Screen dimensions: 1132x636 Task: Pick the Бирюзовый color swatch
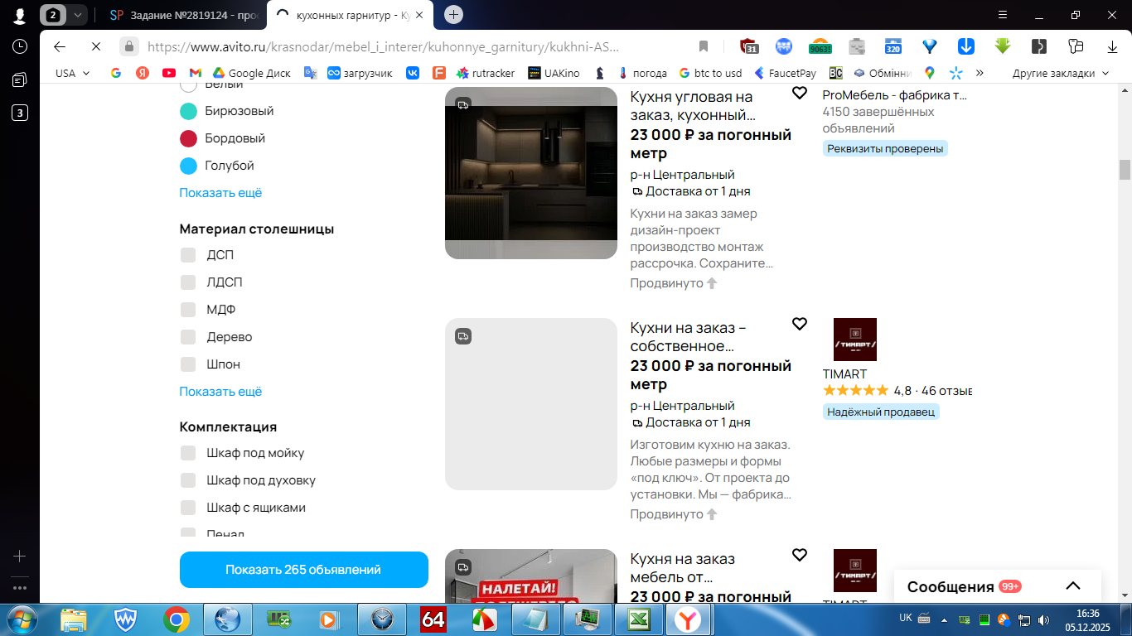click(189, 111)
